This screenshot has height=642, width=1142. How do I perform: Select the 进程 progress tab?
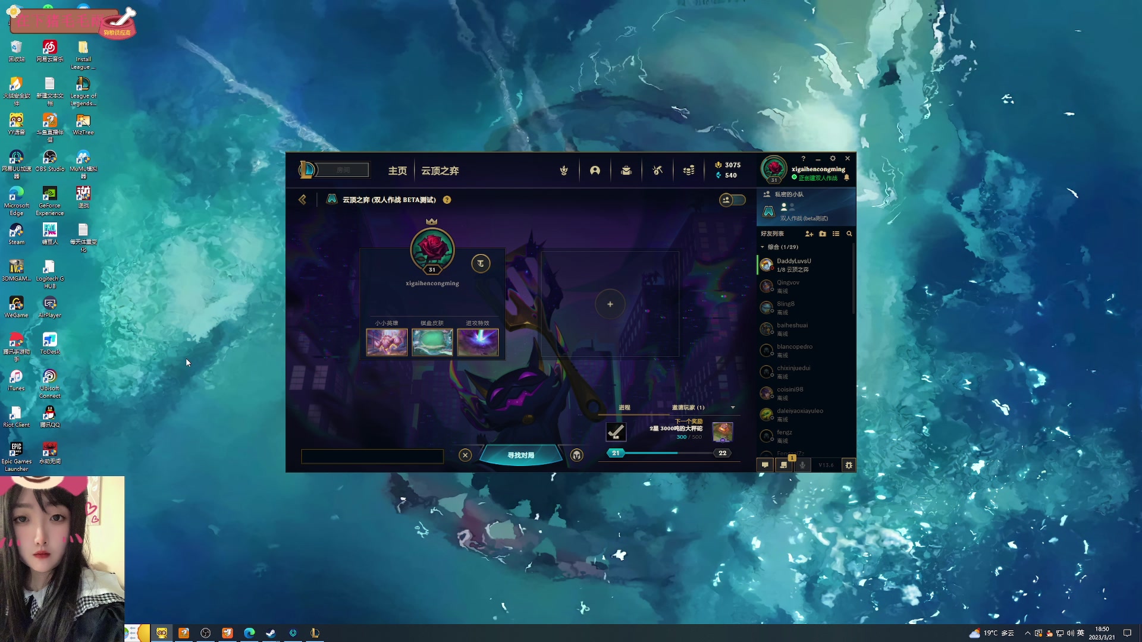click(625, 408)
